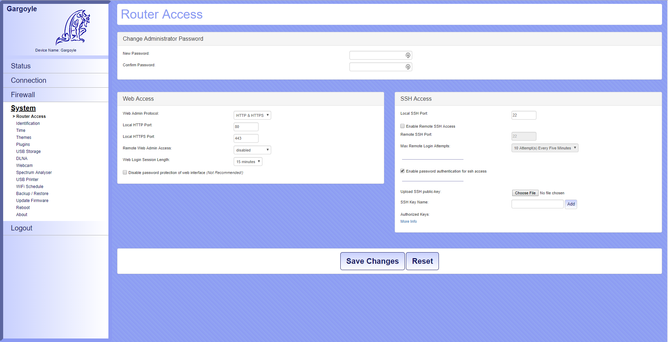Expand Remote Web Admin Access dropdown

tap(252, 150)
